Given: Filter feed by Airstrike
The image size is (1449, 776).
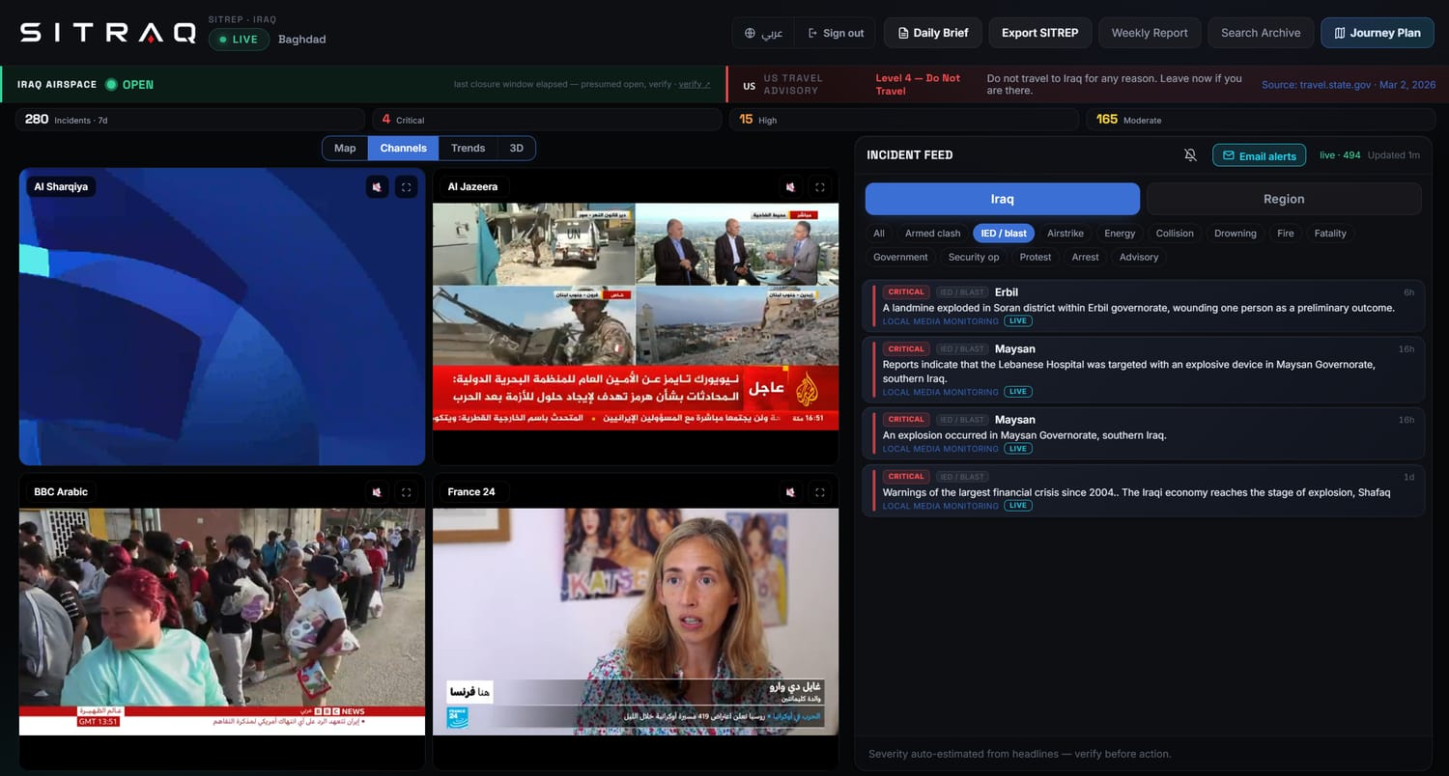Looking at the screenshot, I should [1065, 234].
